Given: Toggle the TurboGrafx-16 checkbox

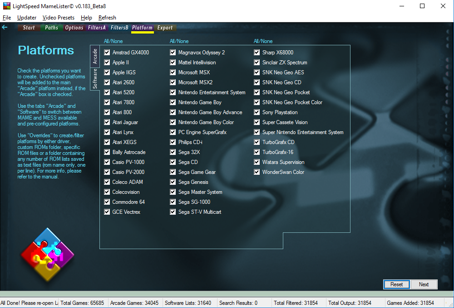Looking at the screenshot, I should pos(257,152).
